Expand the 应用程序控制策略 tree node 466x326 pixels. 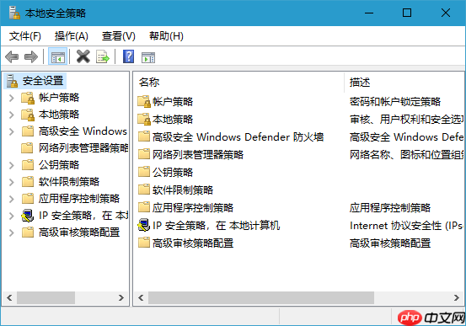(x=11, y=199)
